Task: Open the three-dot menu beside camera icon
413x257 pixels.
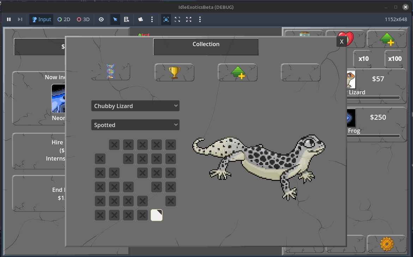Action: [x=152, y=19]
